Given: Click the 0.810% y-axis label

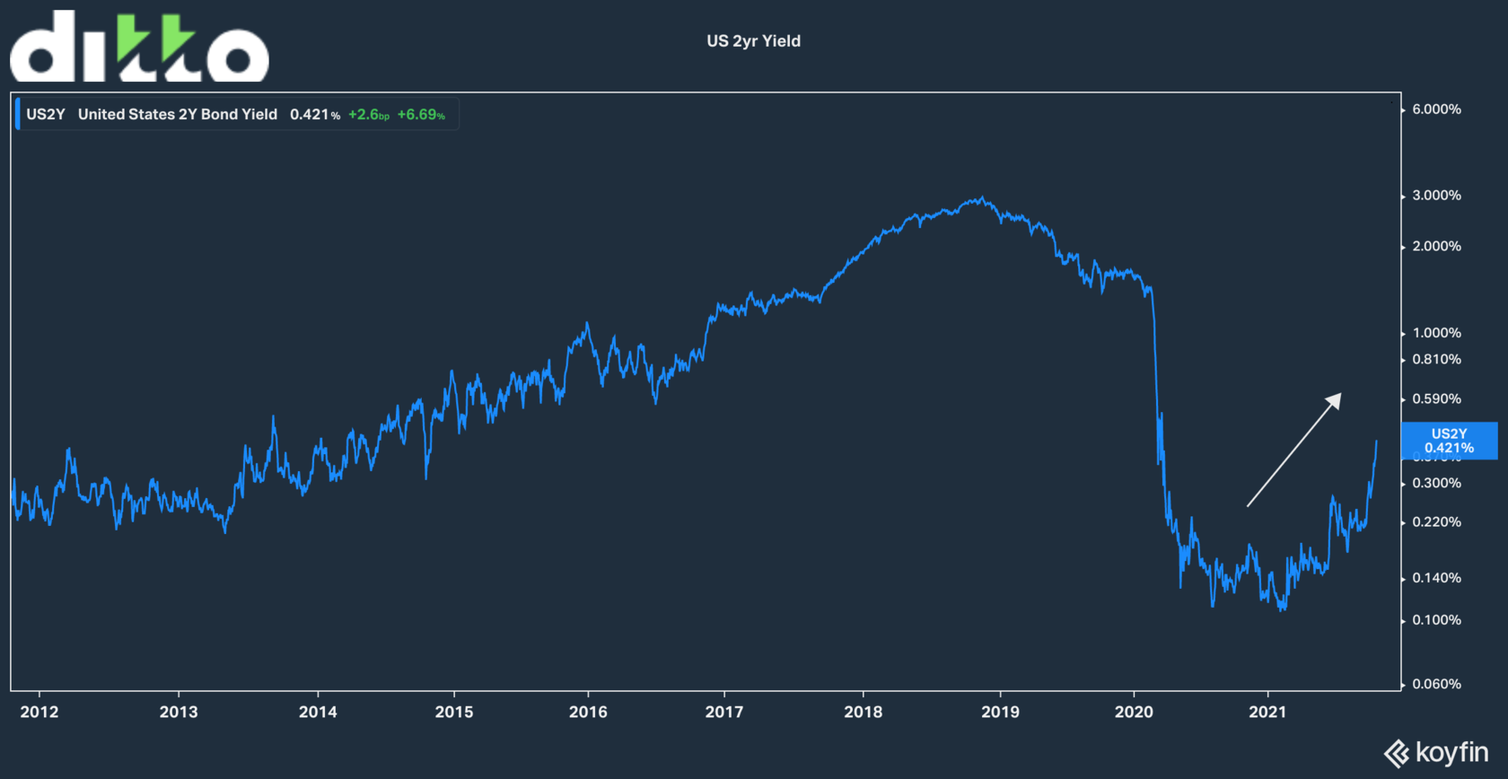Looking at the screenshot, I should pyautogui.click(x=1436, y=359).
